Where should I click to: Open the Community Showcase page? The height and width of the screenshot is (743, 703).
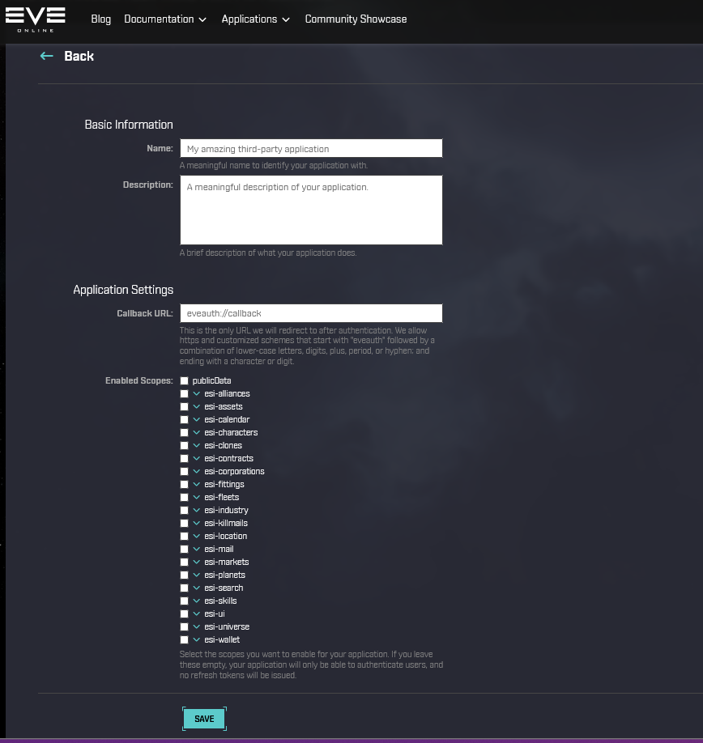[356, 19]
